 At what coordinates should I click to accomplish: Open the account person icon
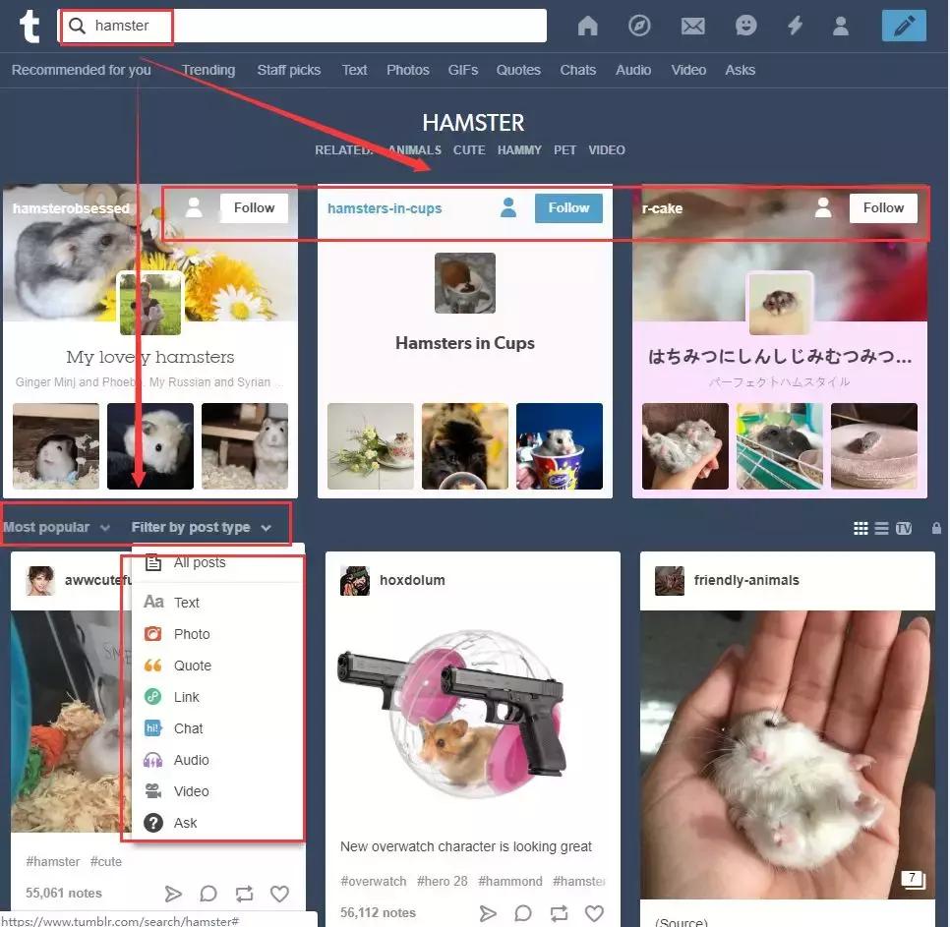pos(841,26)
